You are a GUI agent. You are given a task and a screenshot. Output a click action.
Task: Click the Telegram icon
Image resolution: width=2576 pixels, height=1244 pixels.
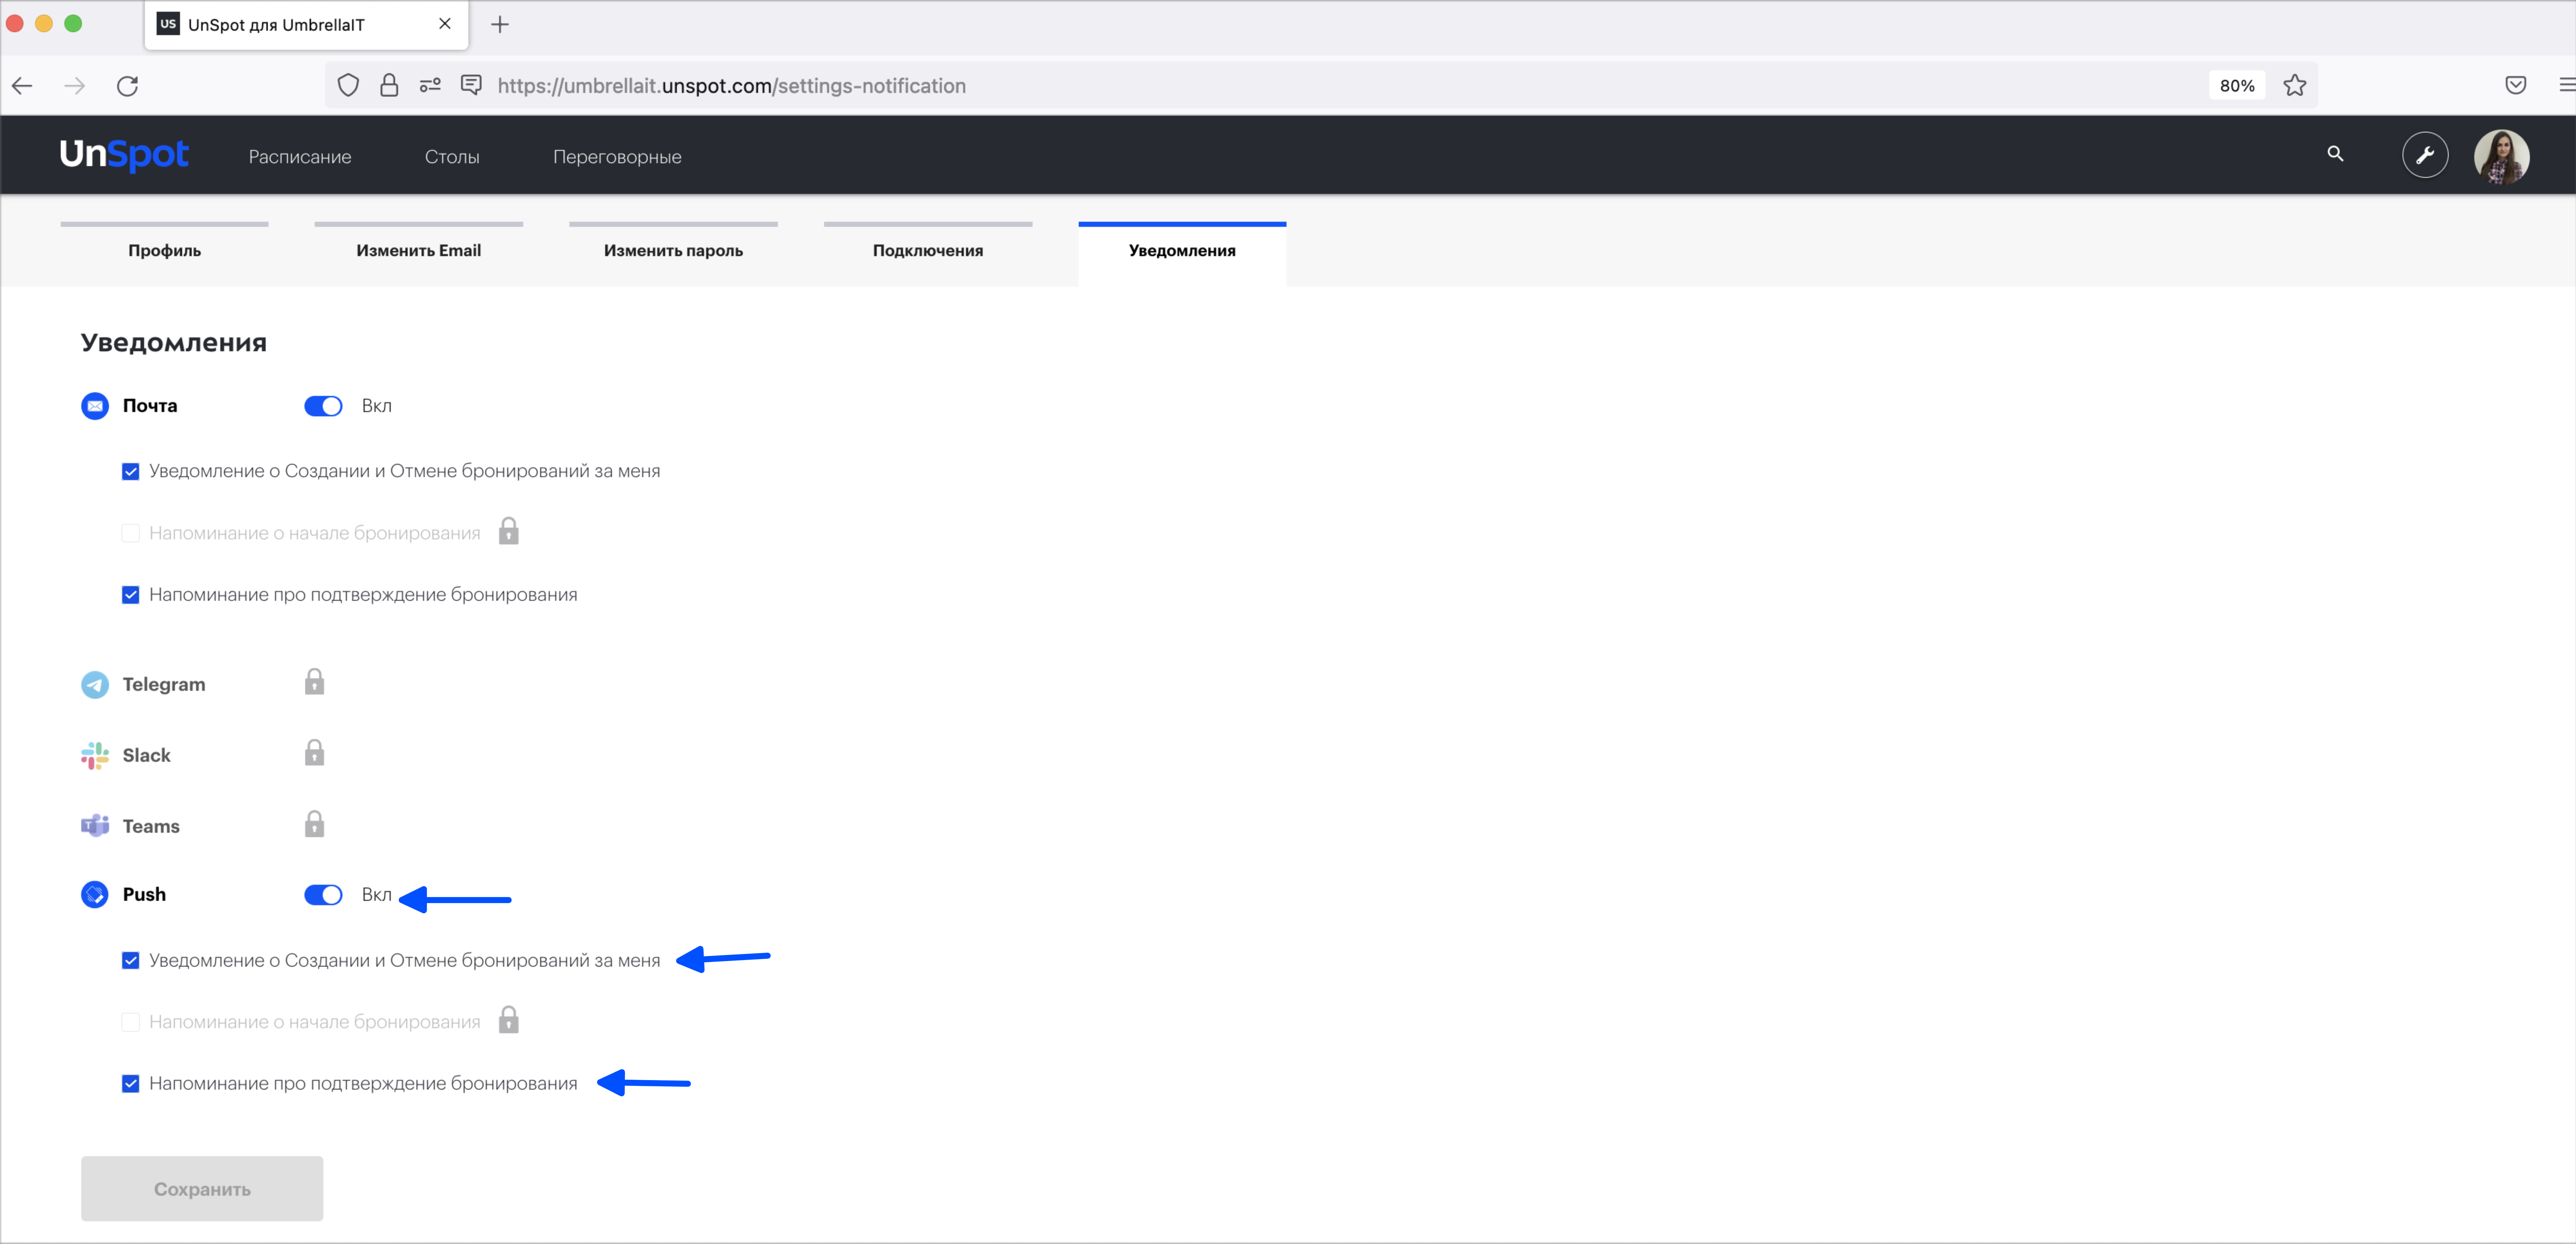click(95, 685)
